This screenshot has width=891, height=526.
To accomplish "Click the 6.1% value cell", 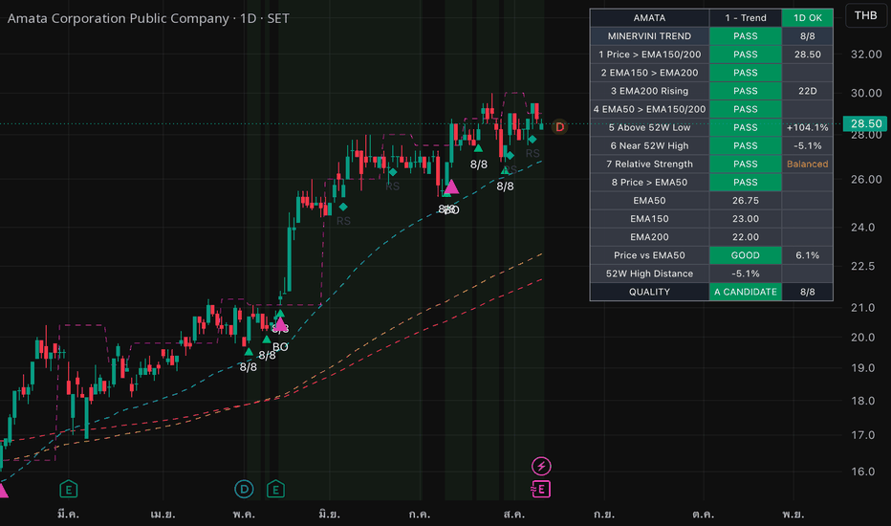I will 808,254.
